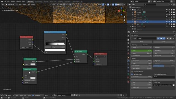Adjust the Choppiness slider field

pos(142,61)
